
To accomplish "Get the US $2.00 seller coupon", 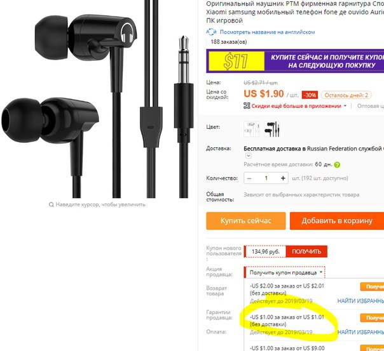I will click(x=373, y=286).
